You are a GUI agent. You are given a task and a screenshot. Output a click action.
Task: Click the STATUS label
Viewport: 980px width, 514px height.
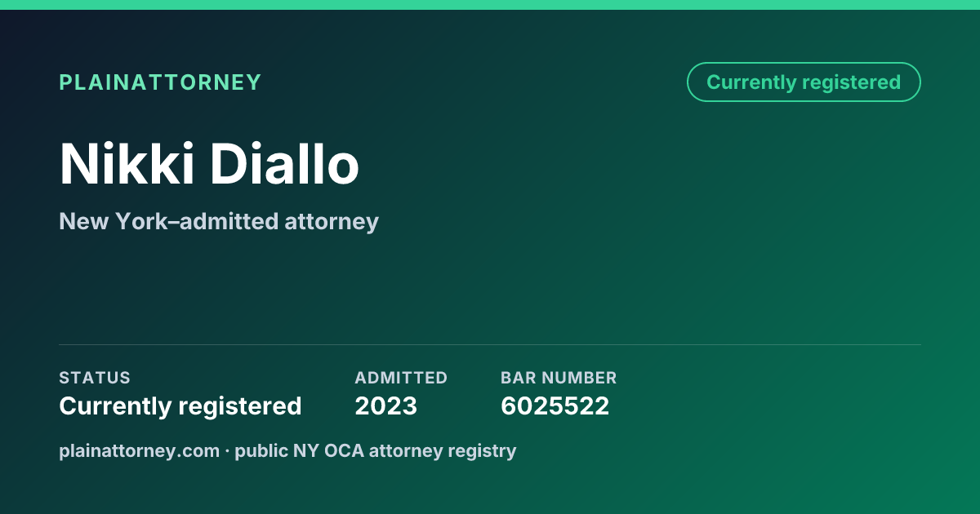tap(95, 378)
